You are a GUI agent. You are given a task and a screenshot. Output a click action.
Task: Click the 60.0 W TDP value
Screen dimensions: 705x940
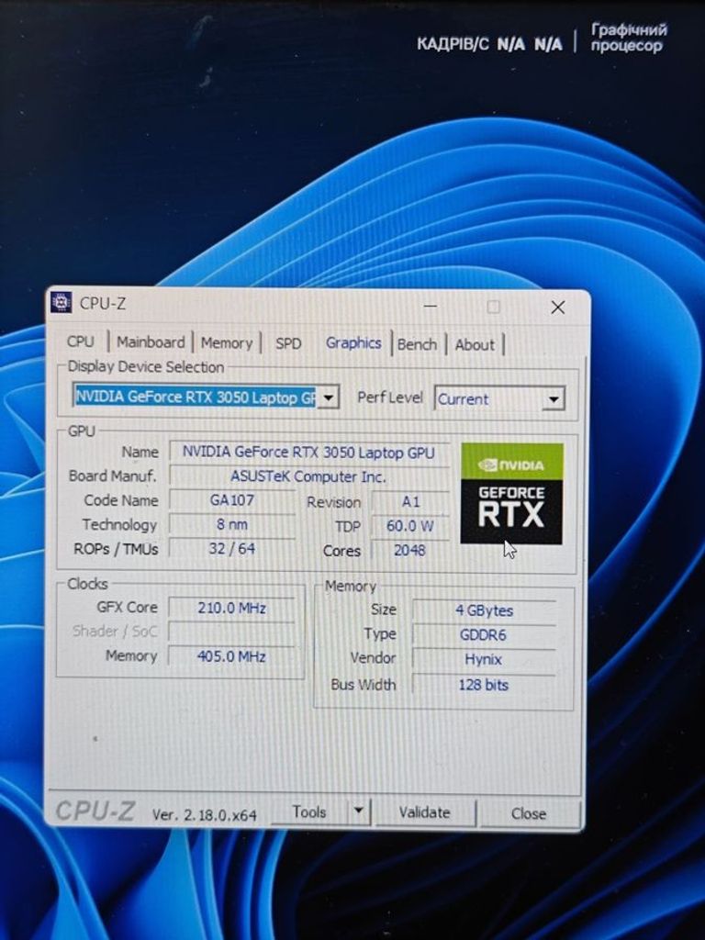[410, 526]
